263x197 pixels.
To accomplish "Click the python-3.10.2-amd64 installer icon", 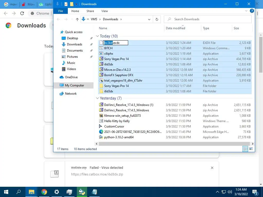I will click(x=101, y=137).
